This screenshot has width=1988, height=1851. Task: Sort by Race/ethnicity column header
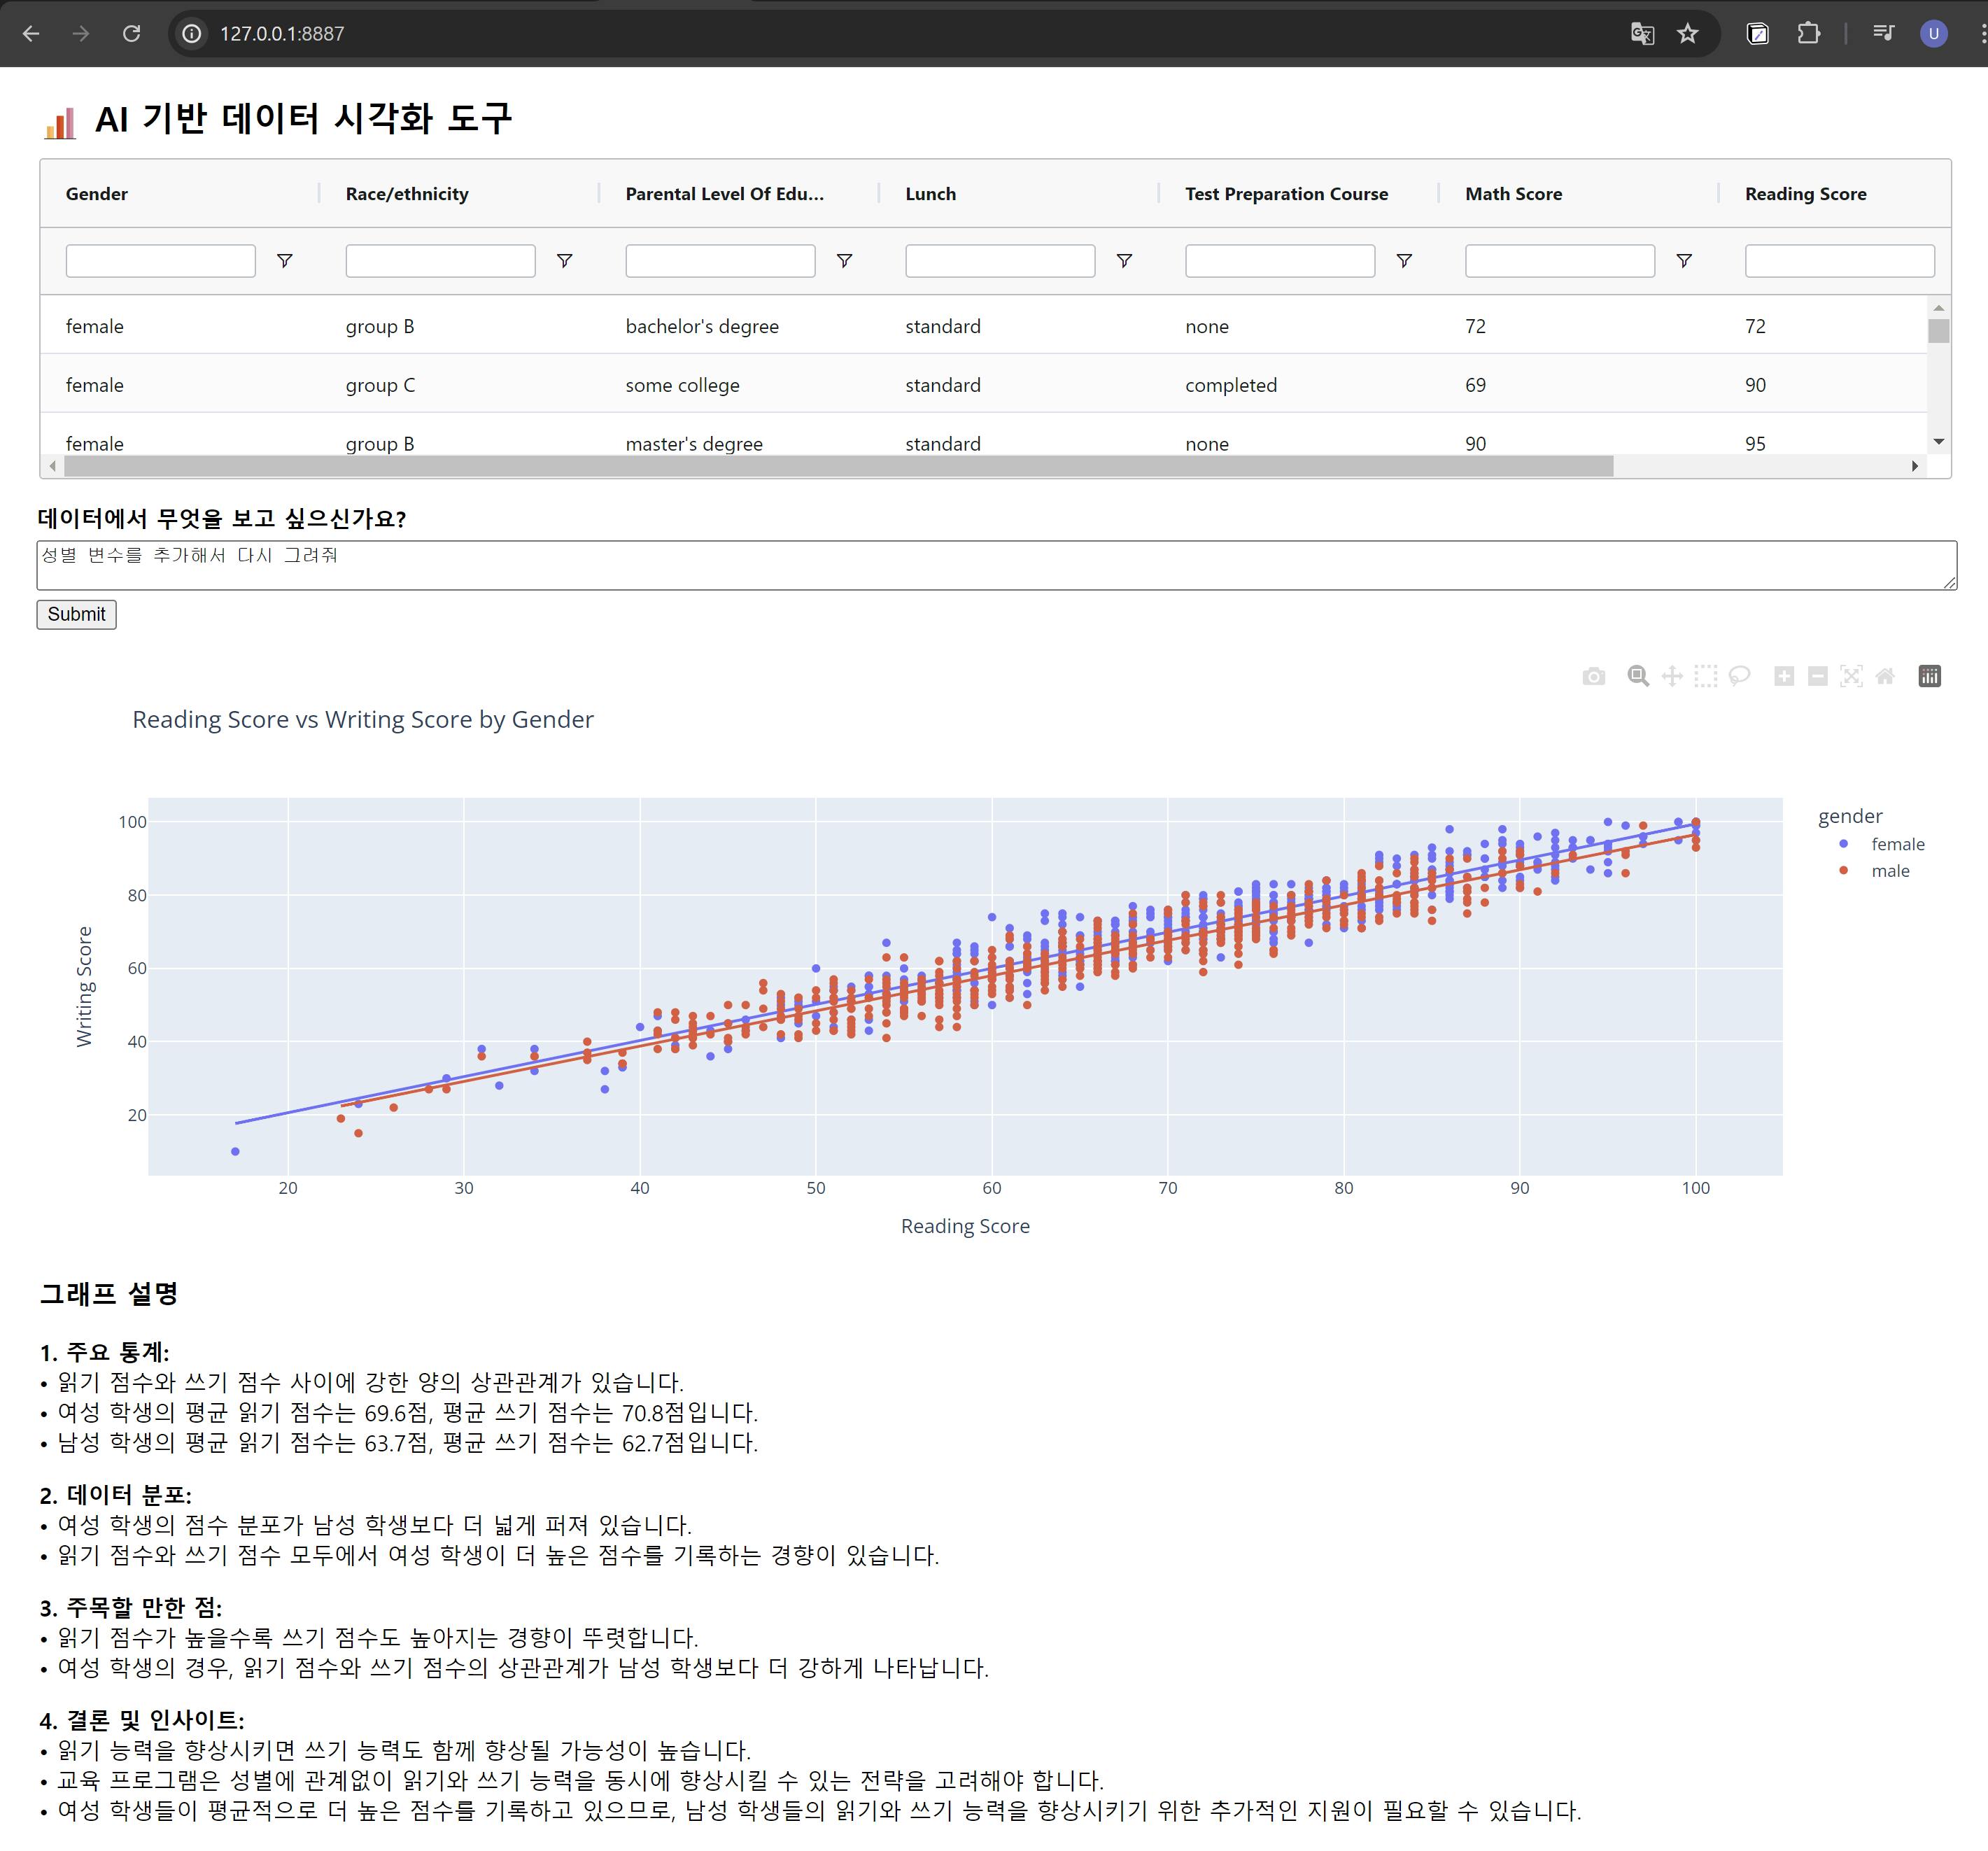(x=407, y=194)
